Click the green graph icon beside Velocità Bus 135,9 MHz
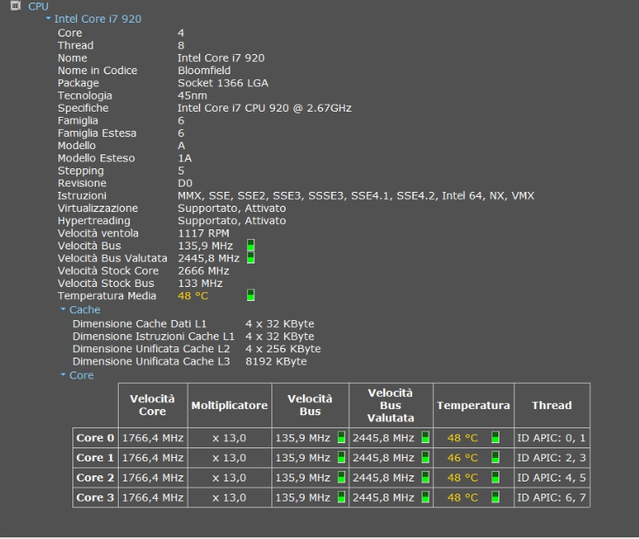 251,245
